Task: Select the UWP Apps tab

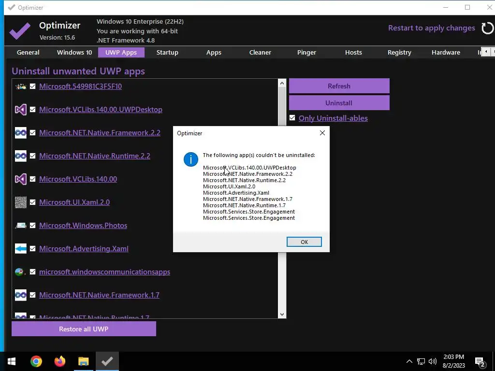Action: tap(121, 52)
